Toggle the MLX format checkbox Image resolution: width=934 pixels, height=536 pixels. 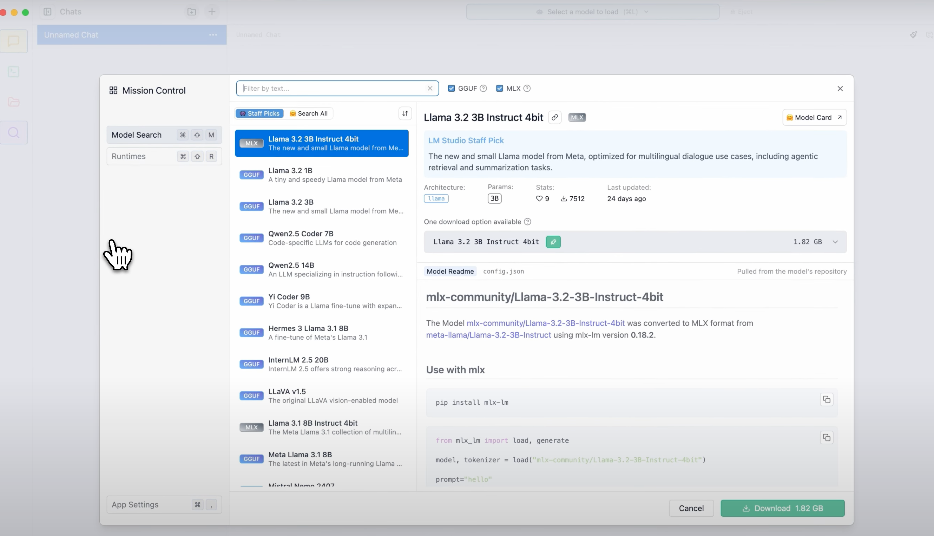(499, 89)
